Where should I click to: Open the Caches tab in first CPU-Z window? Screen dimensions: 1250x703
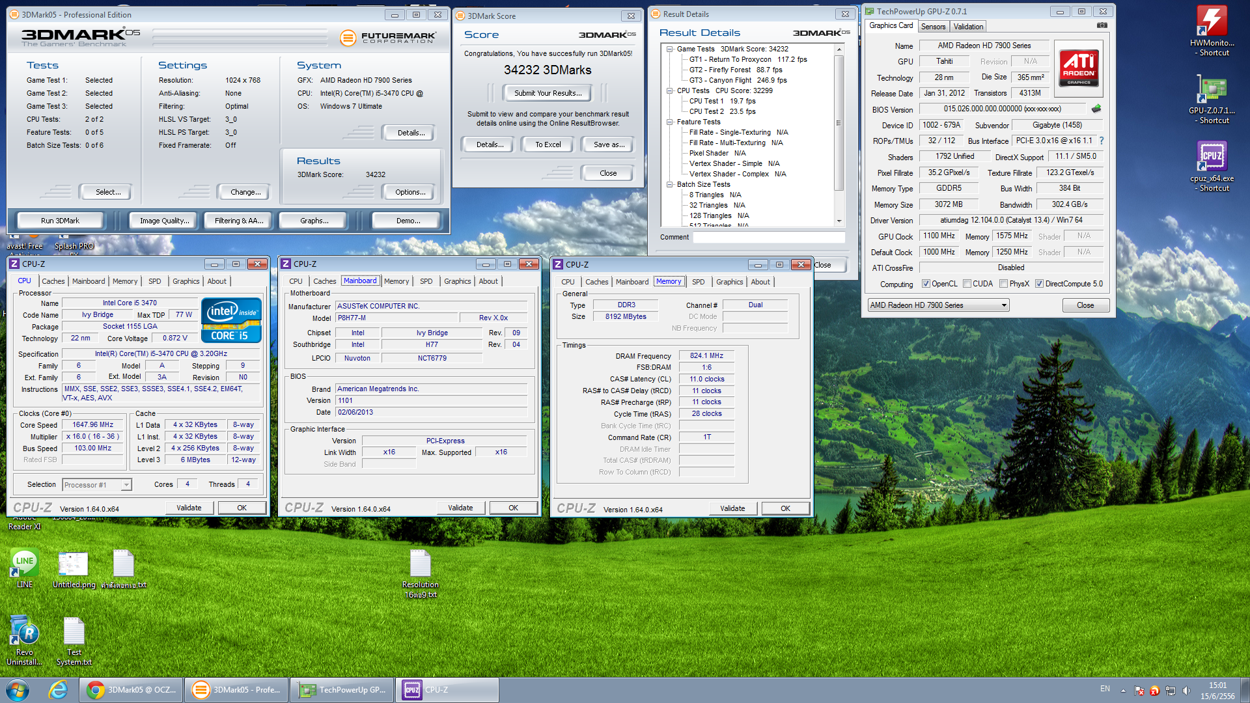(53, 281)
